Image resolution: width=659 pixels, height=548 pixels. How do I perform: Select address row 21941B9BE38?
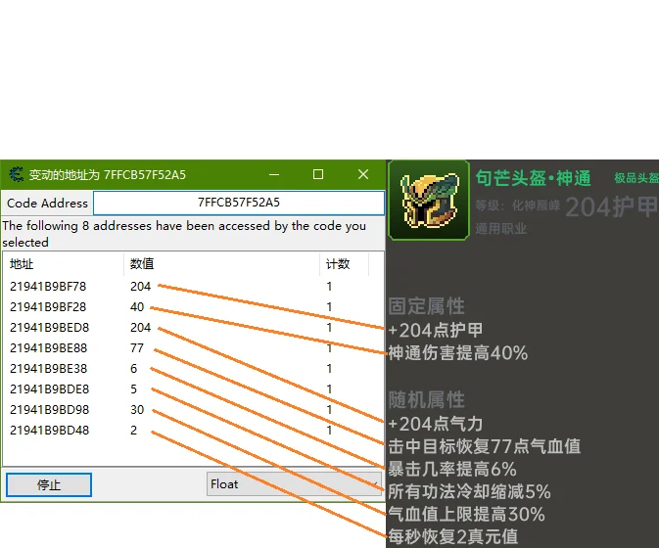(x=48, y=369)
